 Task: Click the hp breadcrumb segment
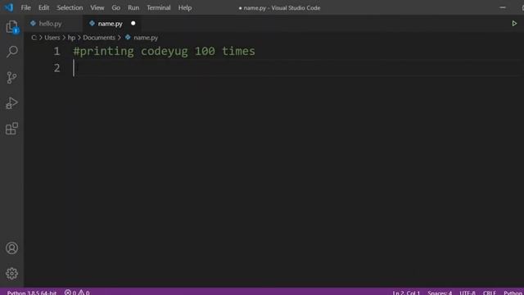(71, 38)
